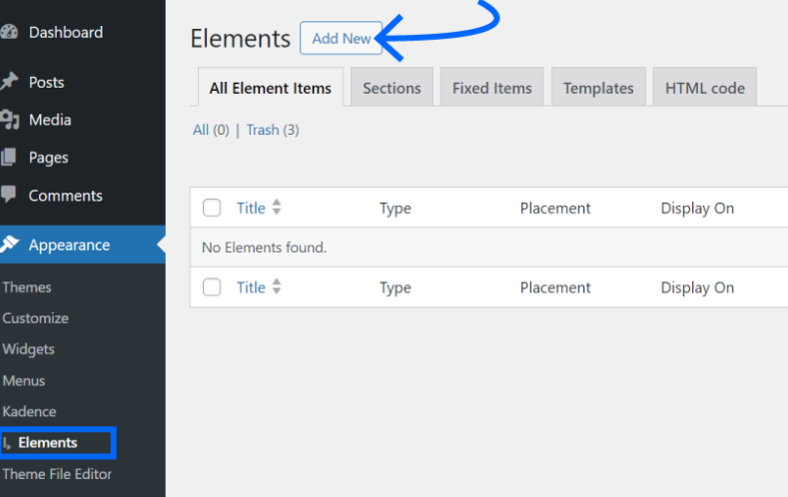Open the Templates tab
Screen dimensions: 788x497
(598, 88)
